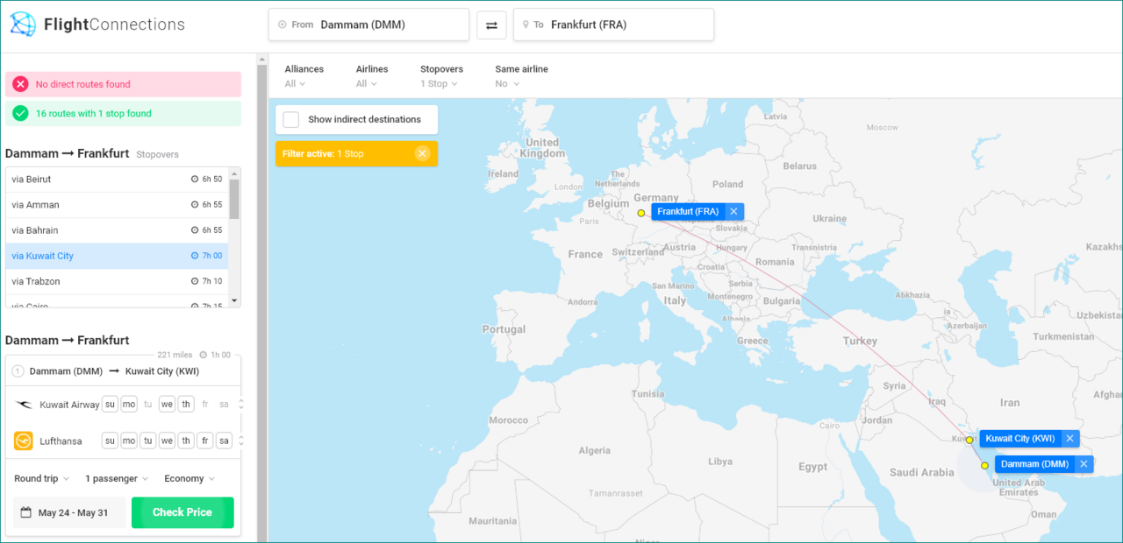This screenshot has height=543, width=1123.
Task: Open the 1 passenger dropdown
Action: (117, 479)
